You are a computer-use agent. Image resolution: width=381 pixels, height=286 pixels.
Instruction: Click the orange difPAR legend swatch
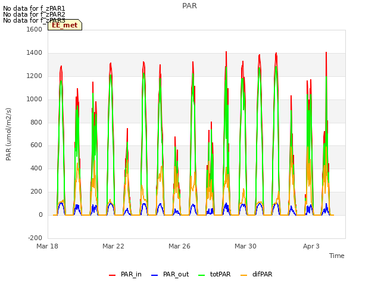[243, 275]
